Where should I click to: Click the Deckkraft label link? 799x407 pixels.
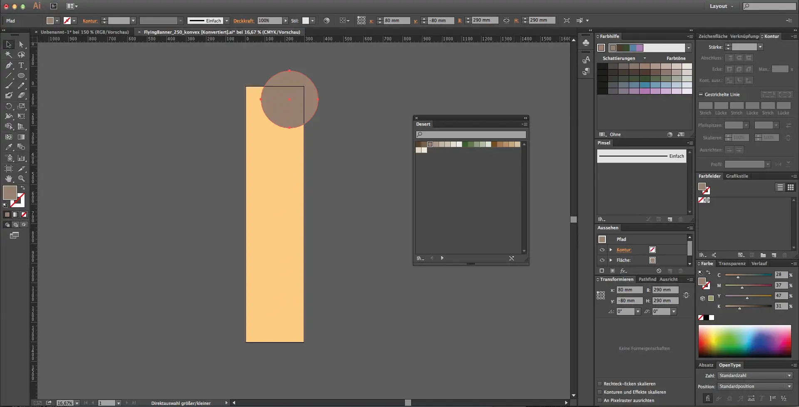point(243,21)
